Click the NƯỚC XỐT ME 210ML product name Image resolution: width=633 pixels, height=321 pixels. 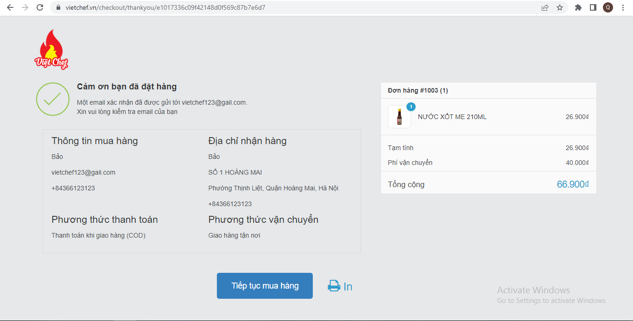pyautogui.click(x=452, y=117)
